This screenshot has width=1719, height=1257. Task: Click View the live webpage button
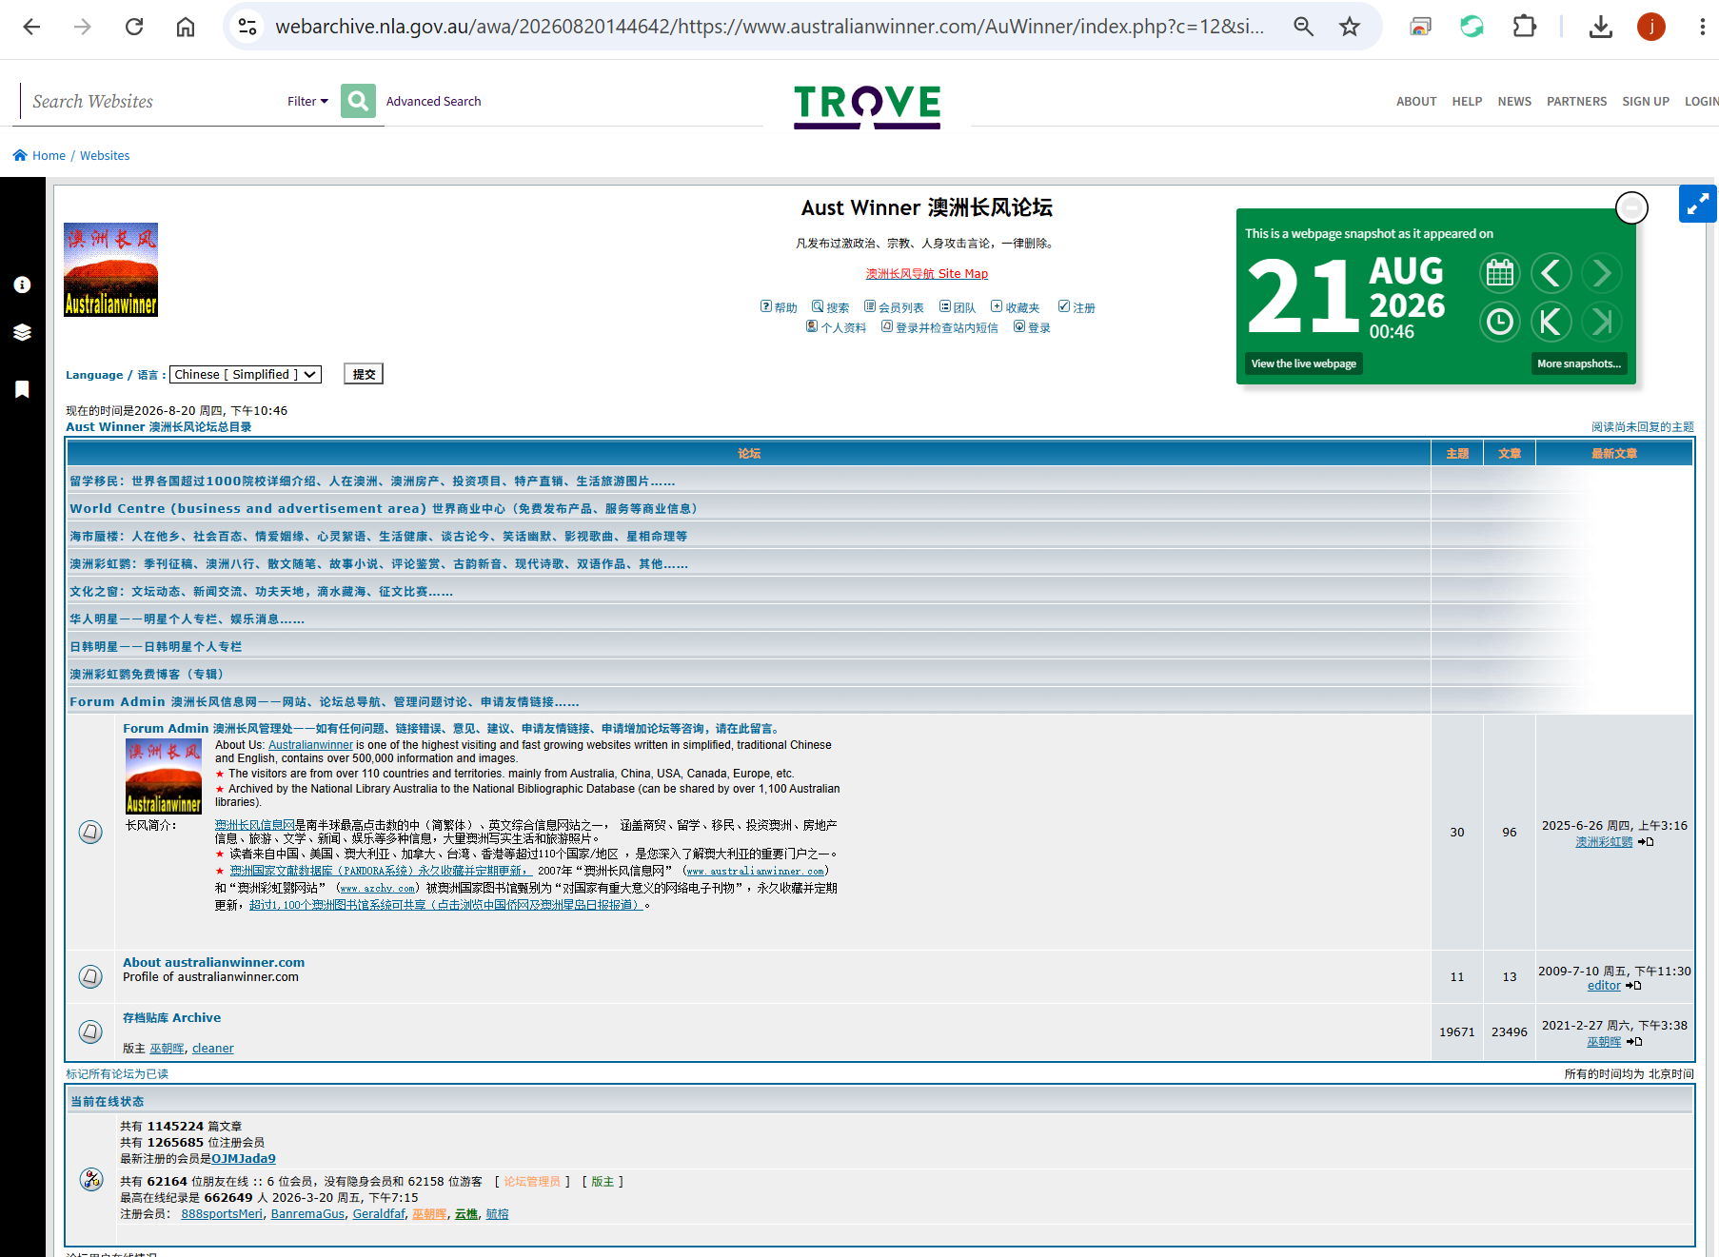pyautogui.click(x=1304, y=363)
